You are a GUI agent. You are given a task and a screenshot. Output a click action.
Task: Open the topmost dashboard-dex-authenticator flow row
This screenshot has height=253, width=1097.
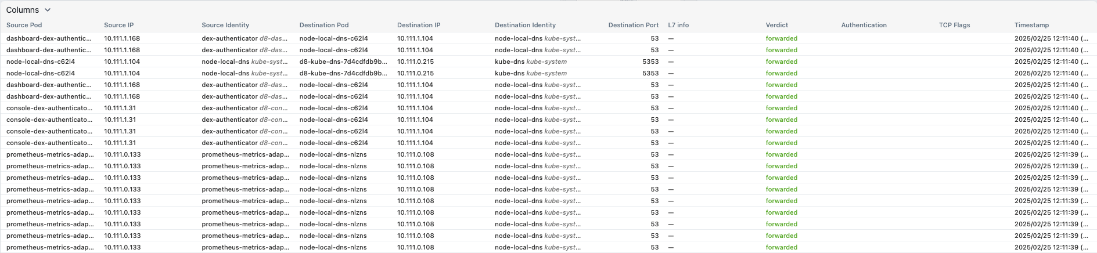49,38
